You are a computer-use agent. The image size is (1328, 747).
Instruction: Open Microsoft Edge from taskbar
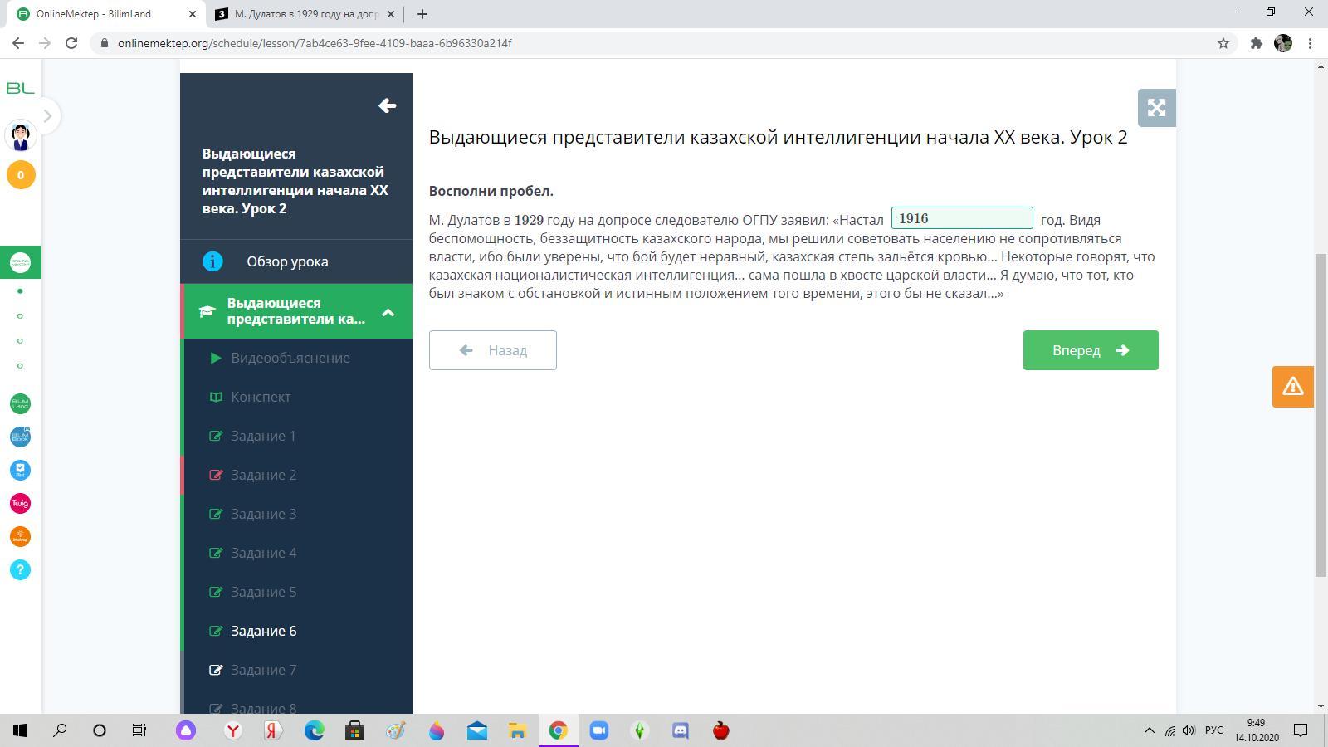314,730
